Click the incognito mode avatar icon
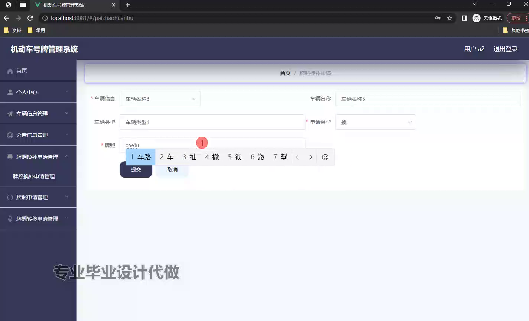Screen dimensions: 529x321 (x=476, y=18)
